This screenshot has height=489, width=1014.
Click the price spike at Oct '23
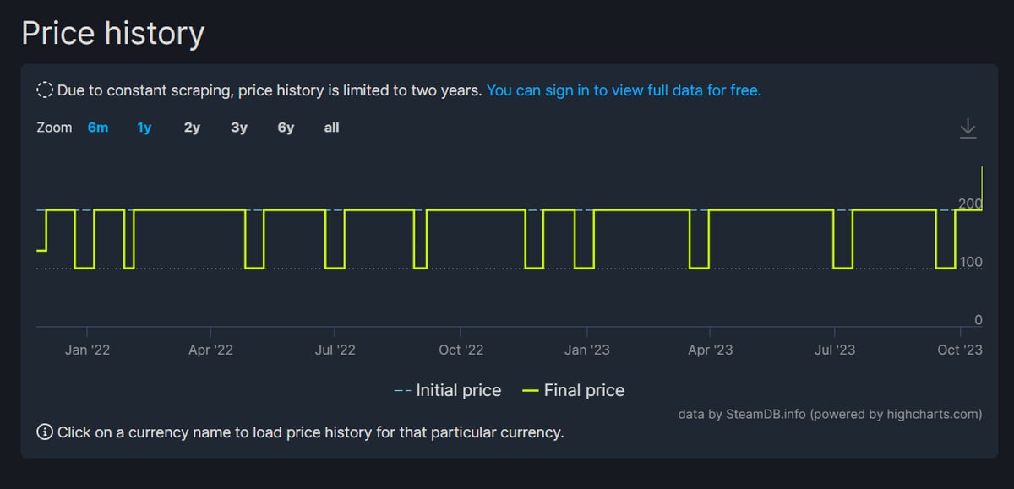point(982,187)
